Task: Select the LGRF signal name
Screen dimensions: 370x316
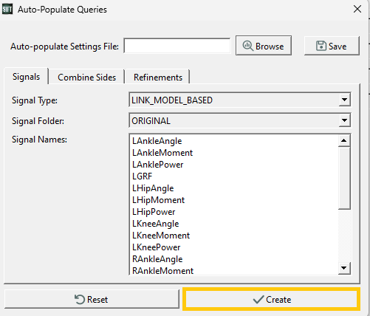Action: tap(142, 176)
